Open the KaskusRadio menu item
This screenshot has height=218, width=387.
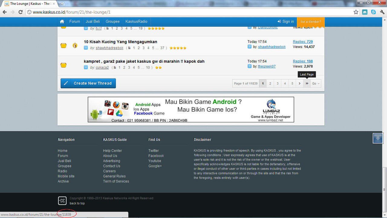pyautogui.click(x=136, y=21)
